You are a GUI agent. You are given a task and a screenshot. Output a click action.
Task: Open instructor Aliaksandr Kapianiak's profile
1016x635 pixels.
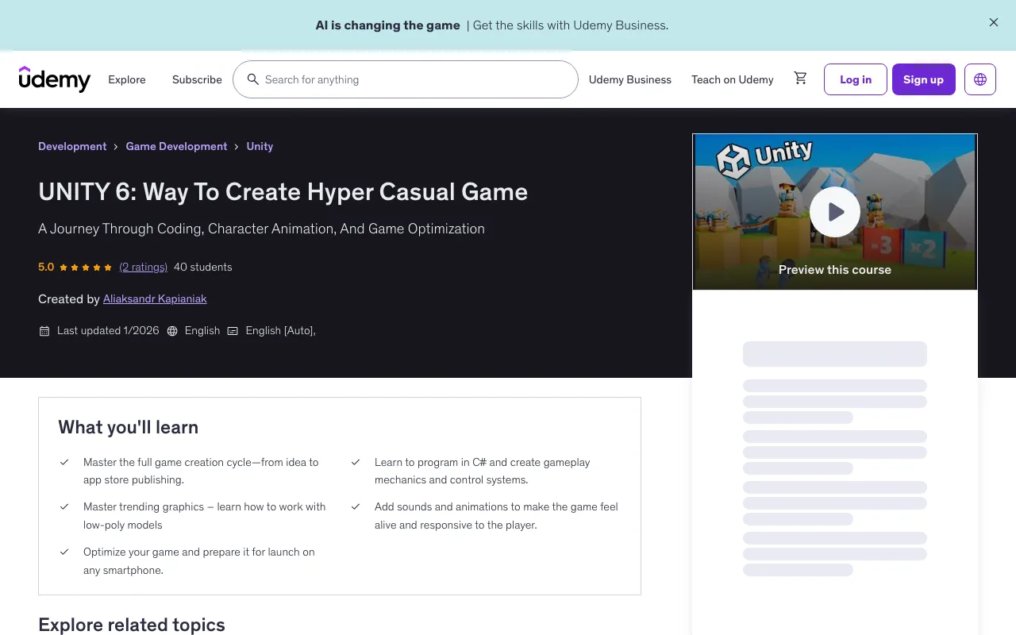click(x=154, y=298)
